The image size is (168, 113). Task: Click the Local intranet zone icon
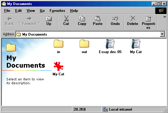coord(105,109)
